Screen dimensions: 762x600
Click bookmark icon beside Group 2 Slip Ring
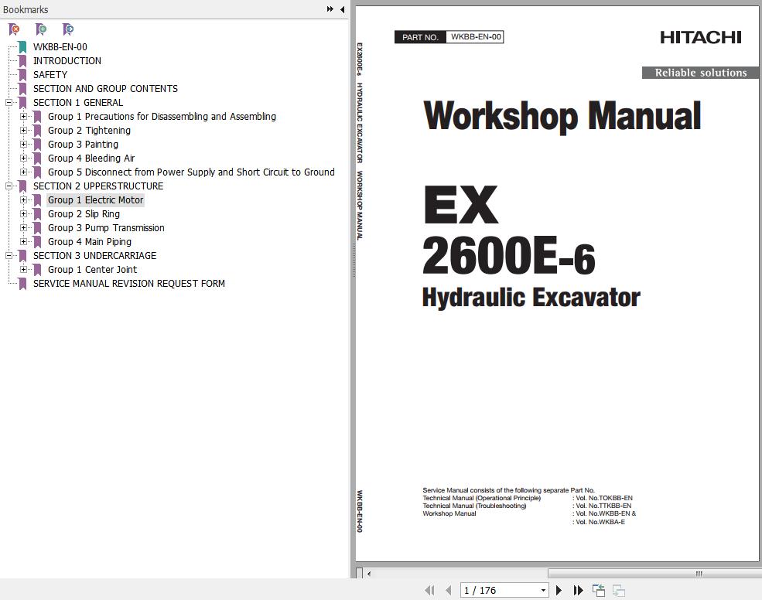[x=37, y=214]
